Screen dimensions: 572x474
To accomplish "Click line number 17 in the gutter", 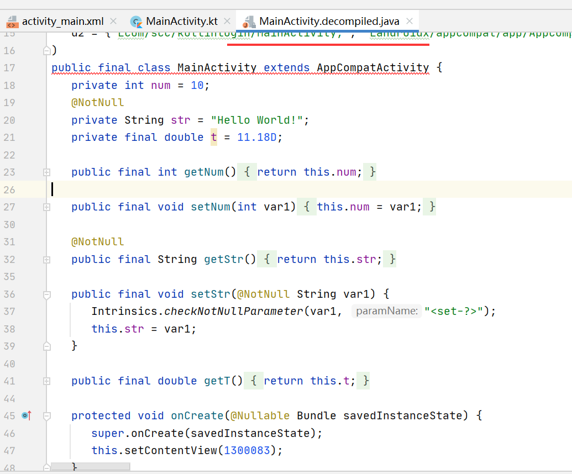I will tap(9, 68).
